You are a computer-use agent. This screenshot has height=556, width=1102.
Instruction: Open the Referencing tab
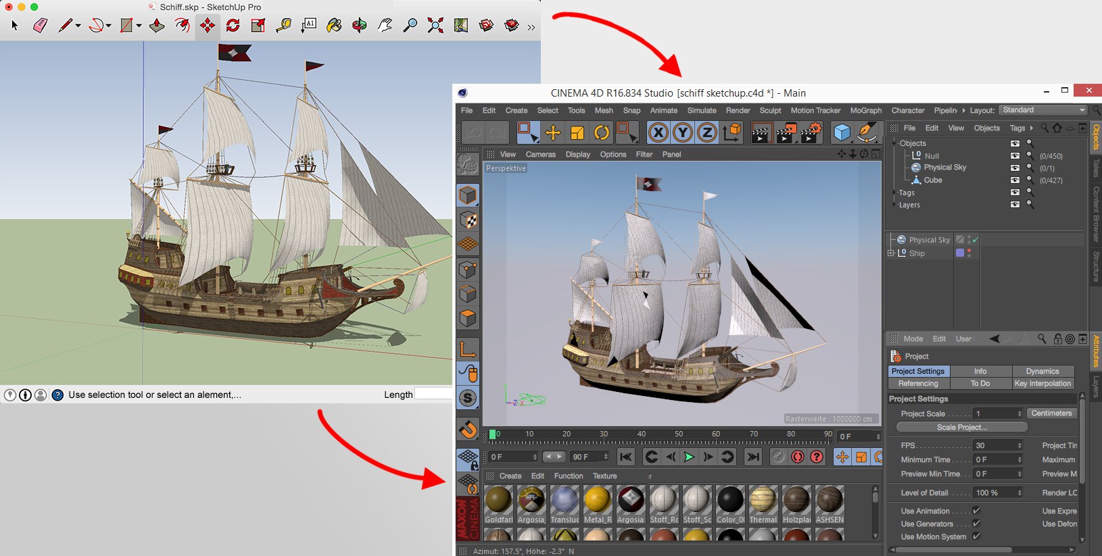tap(918, 384)
